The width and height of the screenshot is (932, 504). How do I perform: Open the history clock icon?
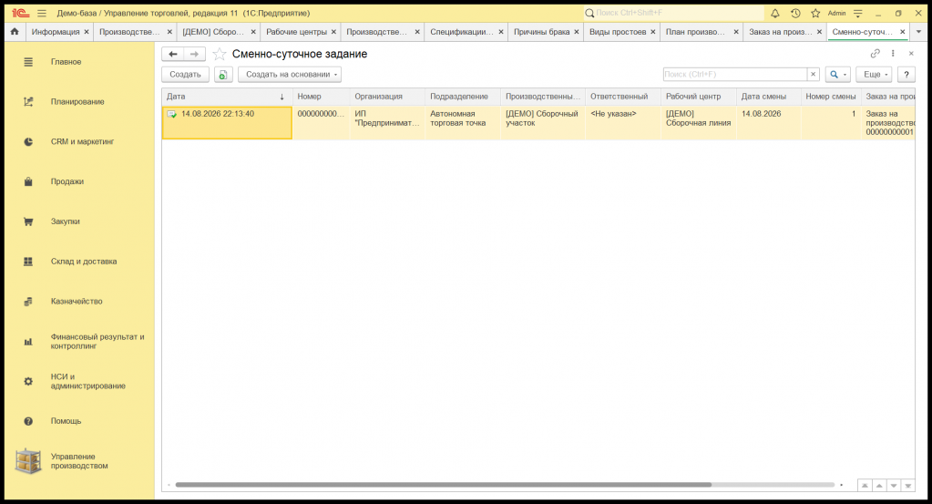(795, 13)
